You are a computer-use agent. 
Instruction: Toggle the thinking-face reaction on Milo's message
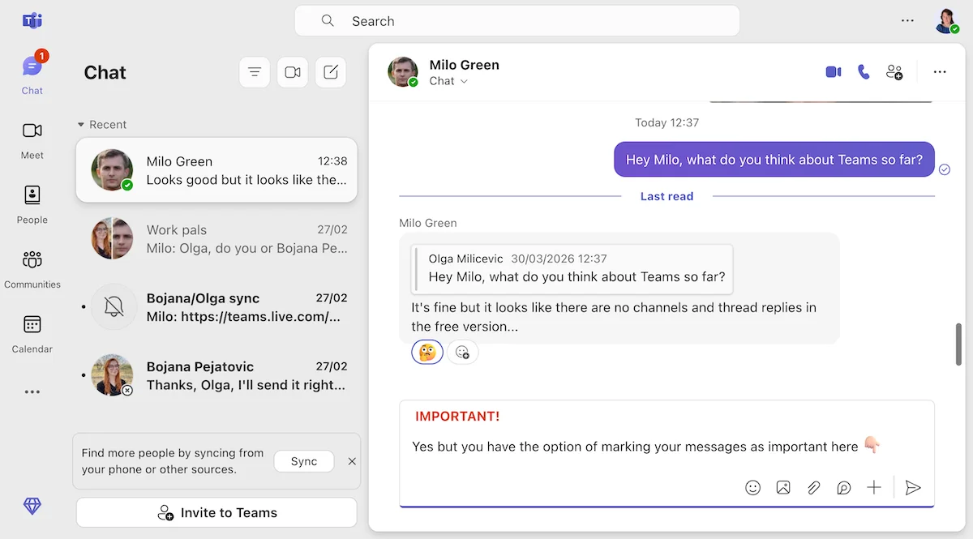point(427,352)
